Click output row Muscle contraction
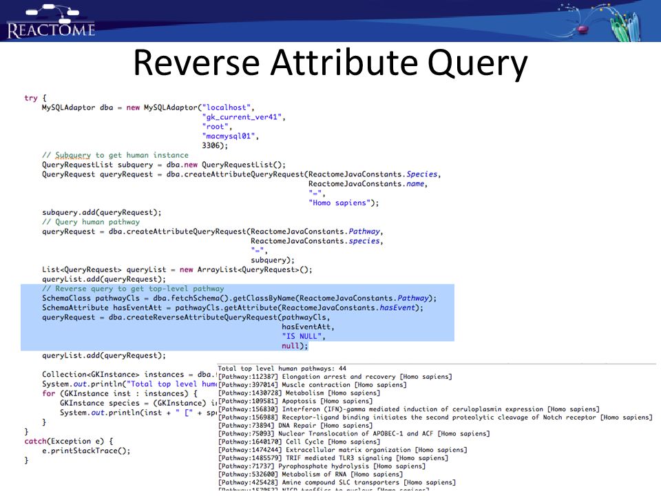The image size is (661, 496). [x=313, y=384]
